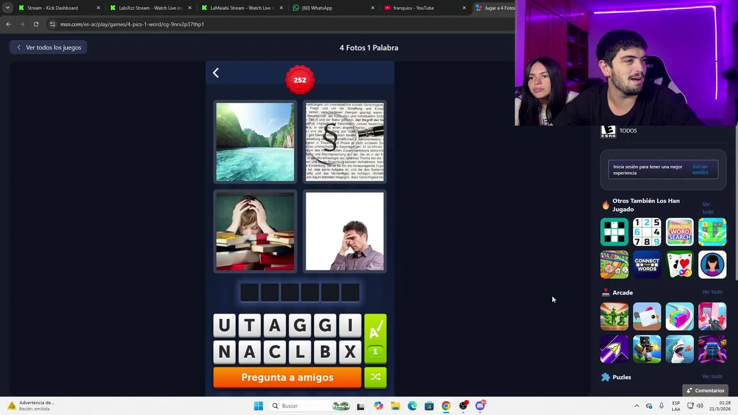Select letter tile N
Viewport: 738px width, 415px height.
click(224, 352)
